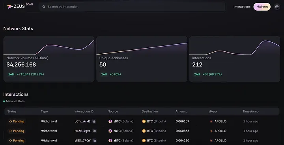Sort by the Status column header
Screen dimensions: 284x145
(12, 111)
